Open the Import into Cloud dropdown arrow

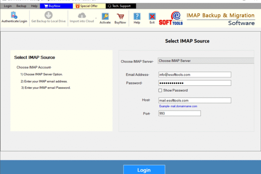pyautogui.click(x=96, y=18)
